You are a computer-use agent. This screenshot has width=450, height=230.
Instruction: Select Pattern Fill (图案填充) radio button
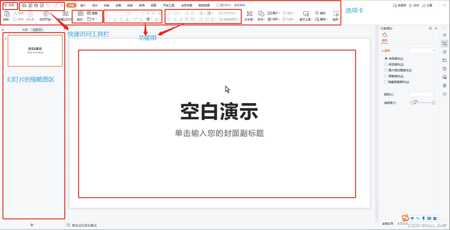pyautogui.click(x=386, y=76)
